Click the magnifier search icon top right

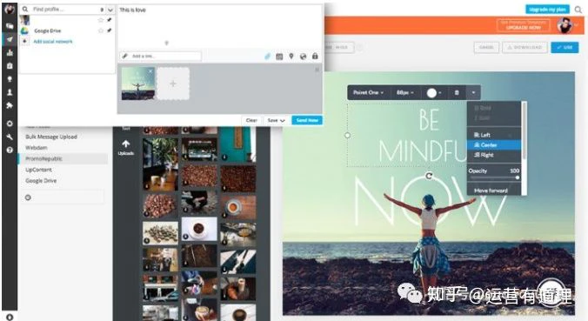tap(578, 10)
